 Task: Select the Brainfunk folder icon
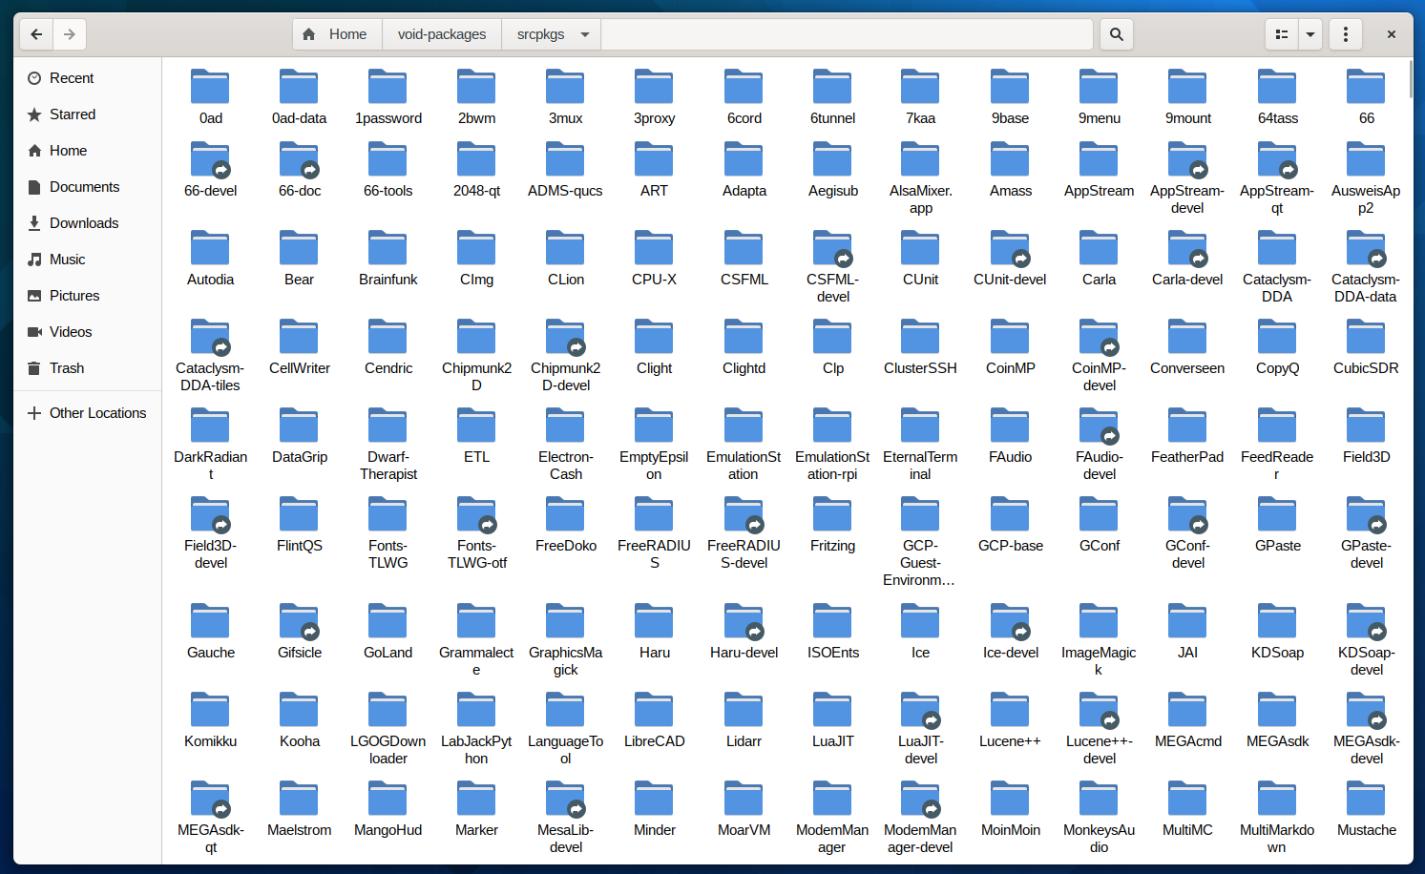click(388, 247)
